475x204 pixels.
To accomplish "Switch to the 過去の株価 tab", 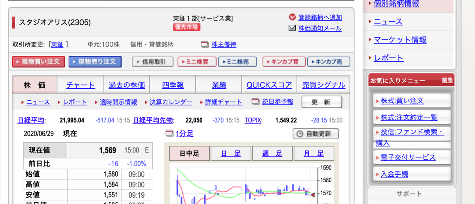I will (x=127, y=85).
